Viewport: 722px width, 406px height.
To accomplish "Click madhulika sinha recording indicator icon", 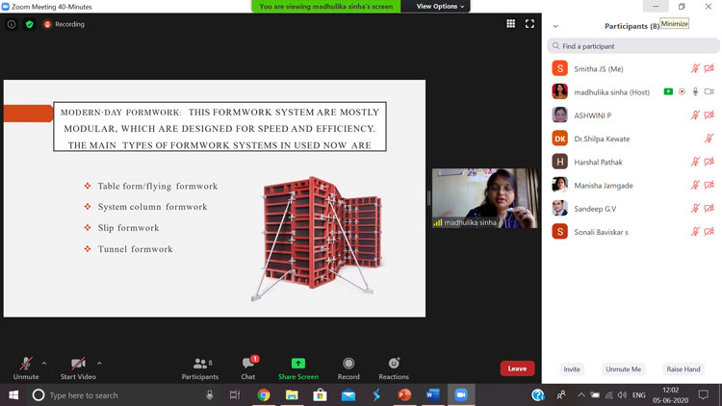I will 682,91.
